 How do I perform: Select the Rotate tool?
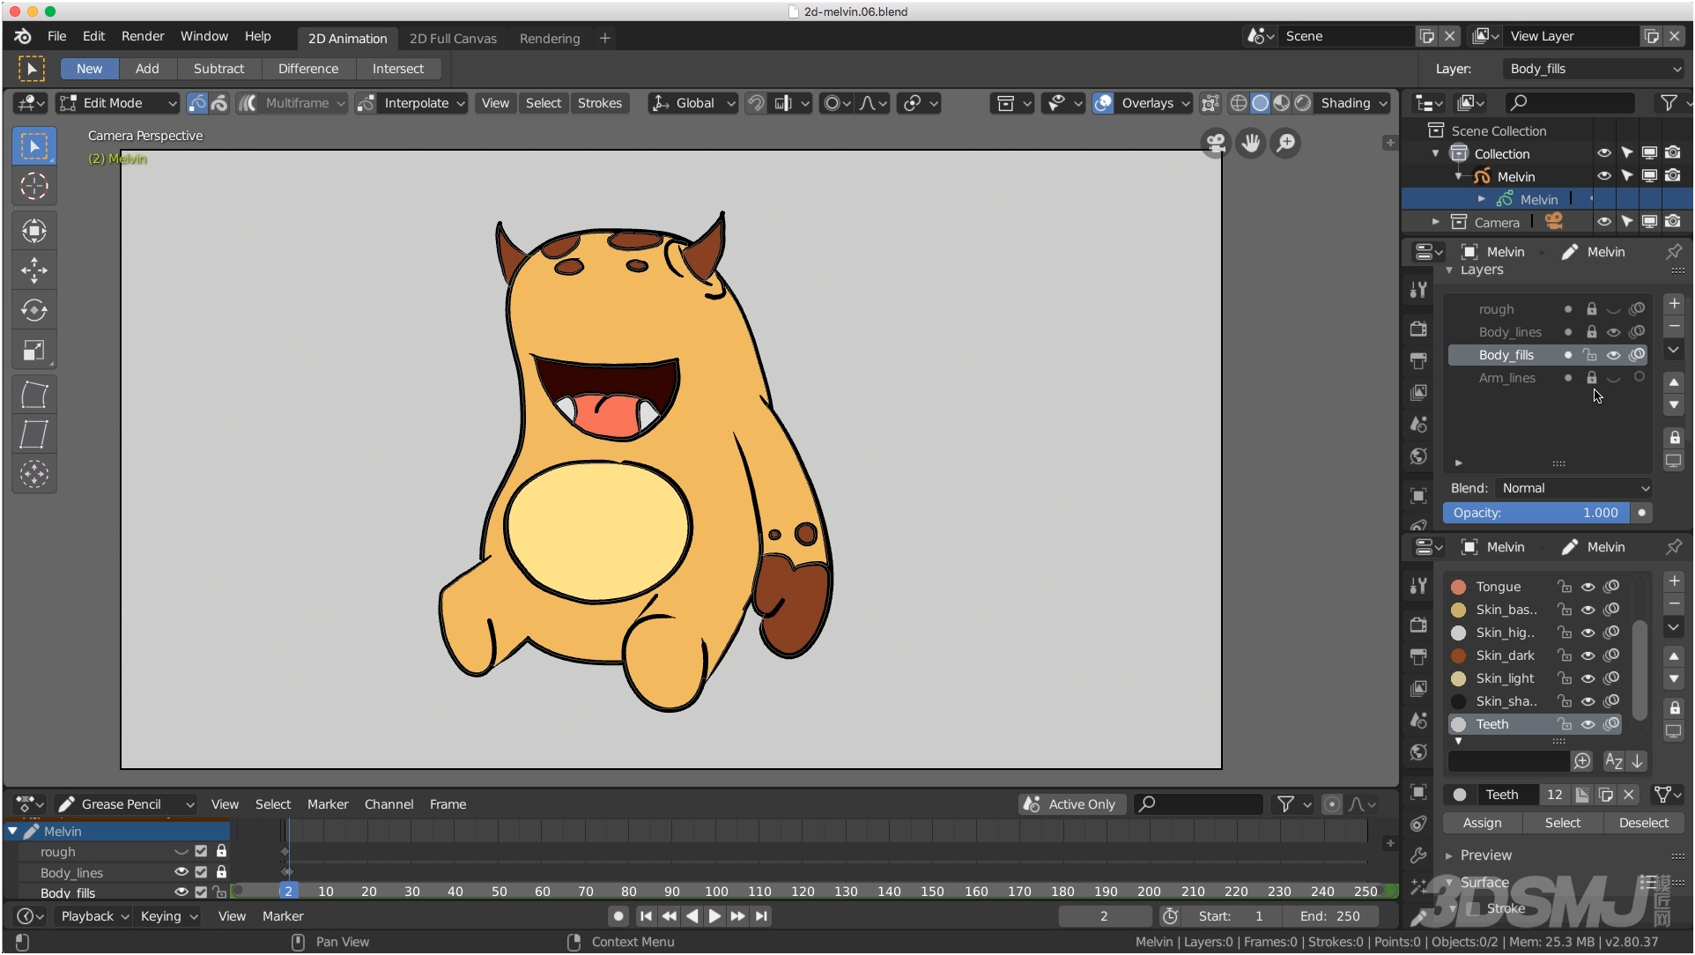(x=34, y=310)
